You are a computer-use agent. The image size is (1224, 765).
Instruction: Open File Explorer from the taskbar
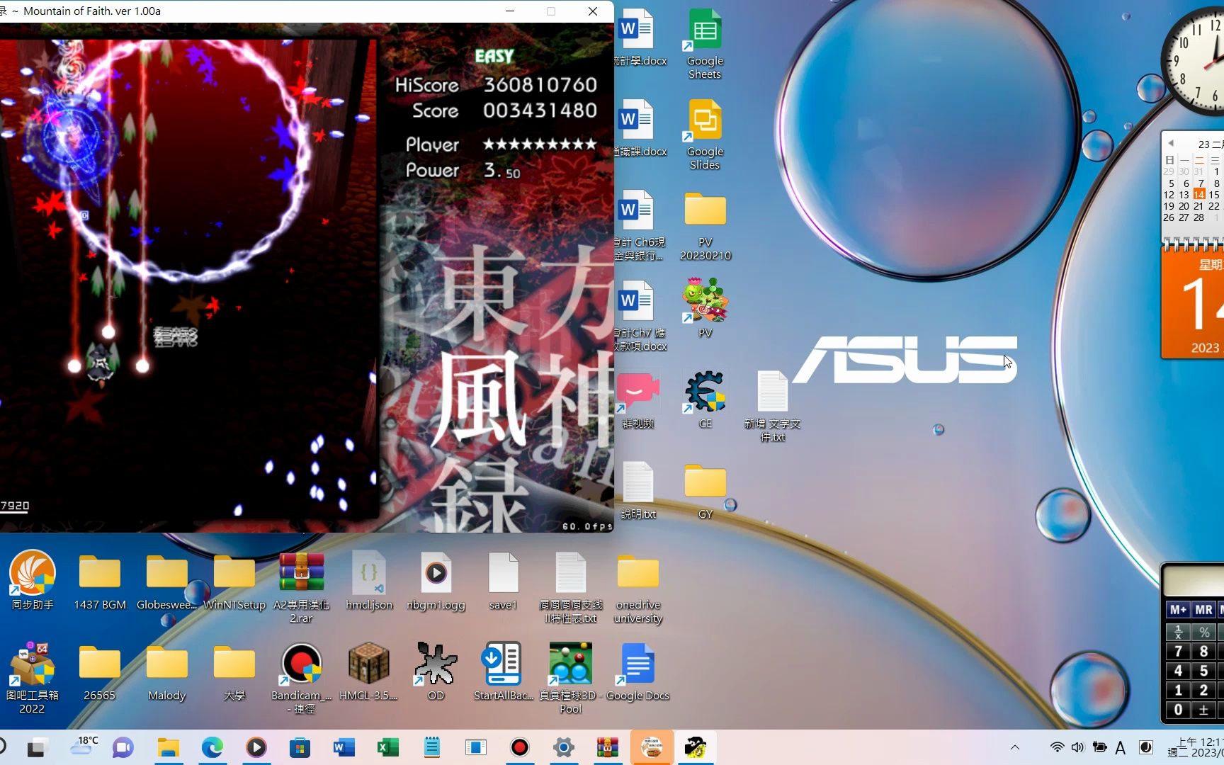coord(169,747)
